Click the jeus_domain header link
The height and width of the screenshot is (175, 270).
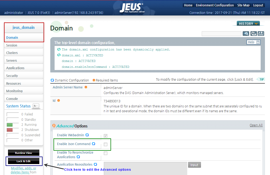(x=24, y=28)
